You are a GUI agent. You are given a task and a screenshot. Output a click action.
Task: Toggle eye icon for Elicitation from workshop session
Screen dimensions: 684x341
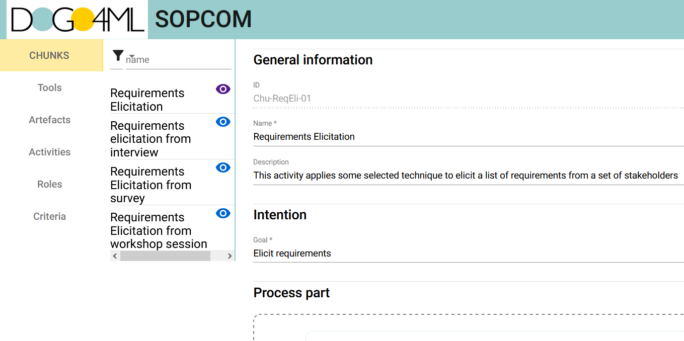coord(223,213)
